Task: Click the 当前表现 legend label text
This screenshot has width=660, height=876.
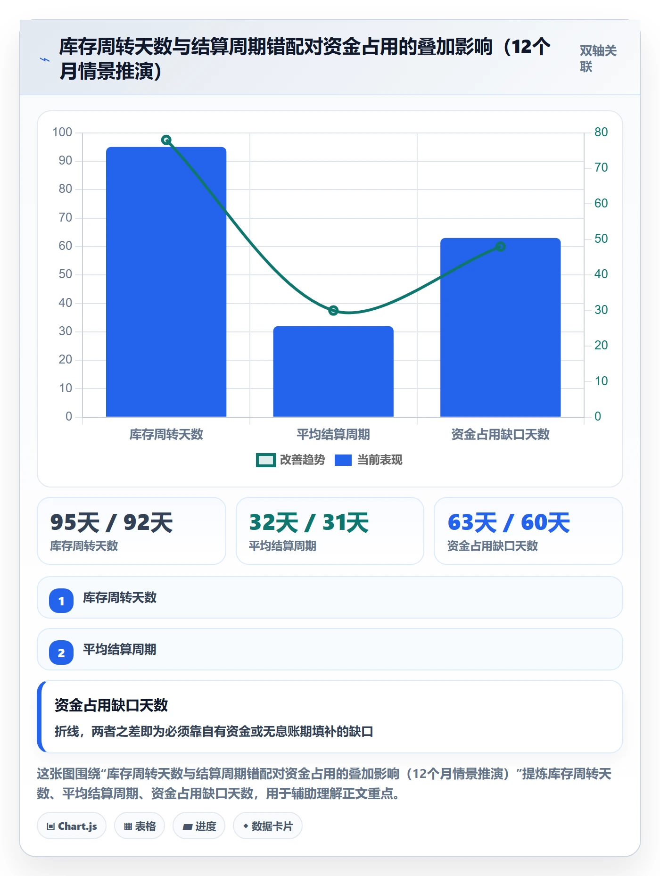Action: pyautogui.click(x=380, y=460)
